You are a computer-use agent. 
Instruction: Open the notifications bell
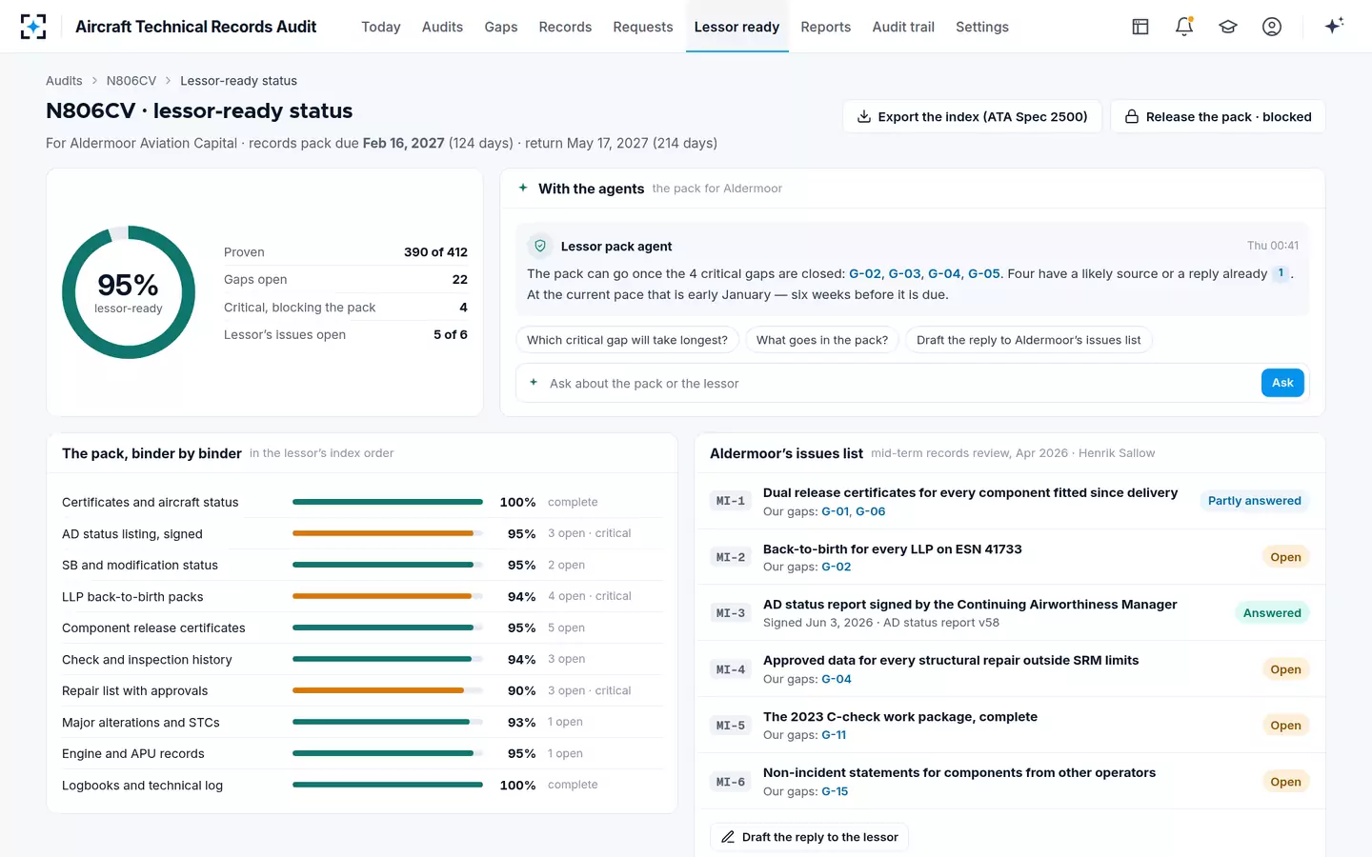point(1184,27)
